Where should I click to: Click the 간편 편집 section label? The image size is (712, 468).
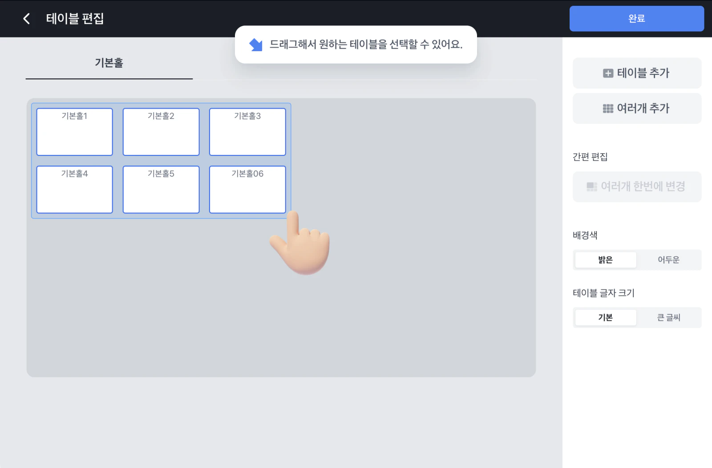pyautogui.click(x=590, y=157)
